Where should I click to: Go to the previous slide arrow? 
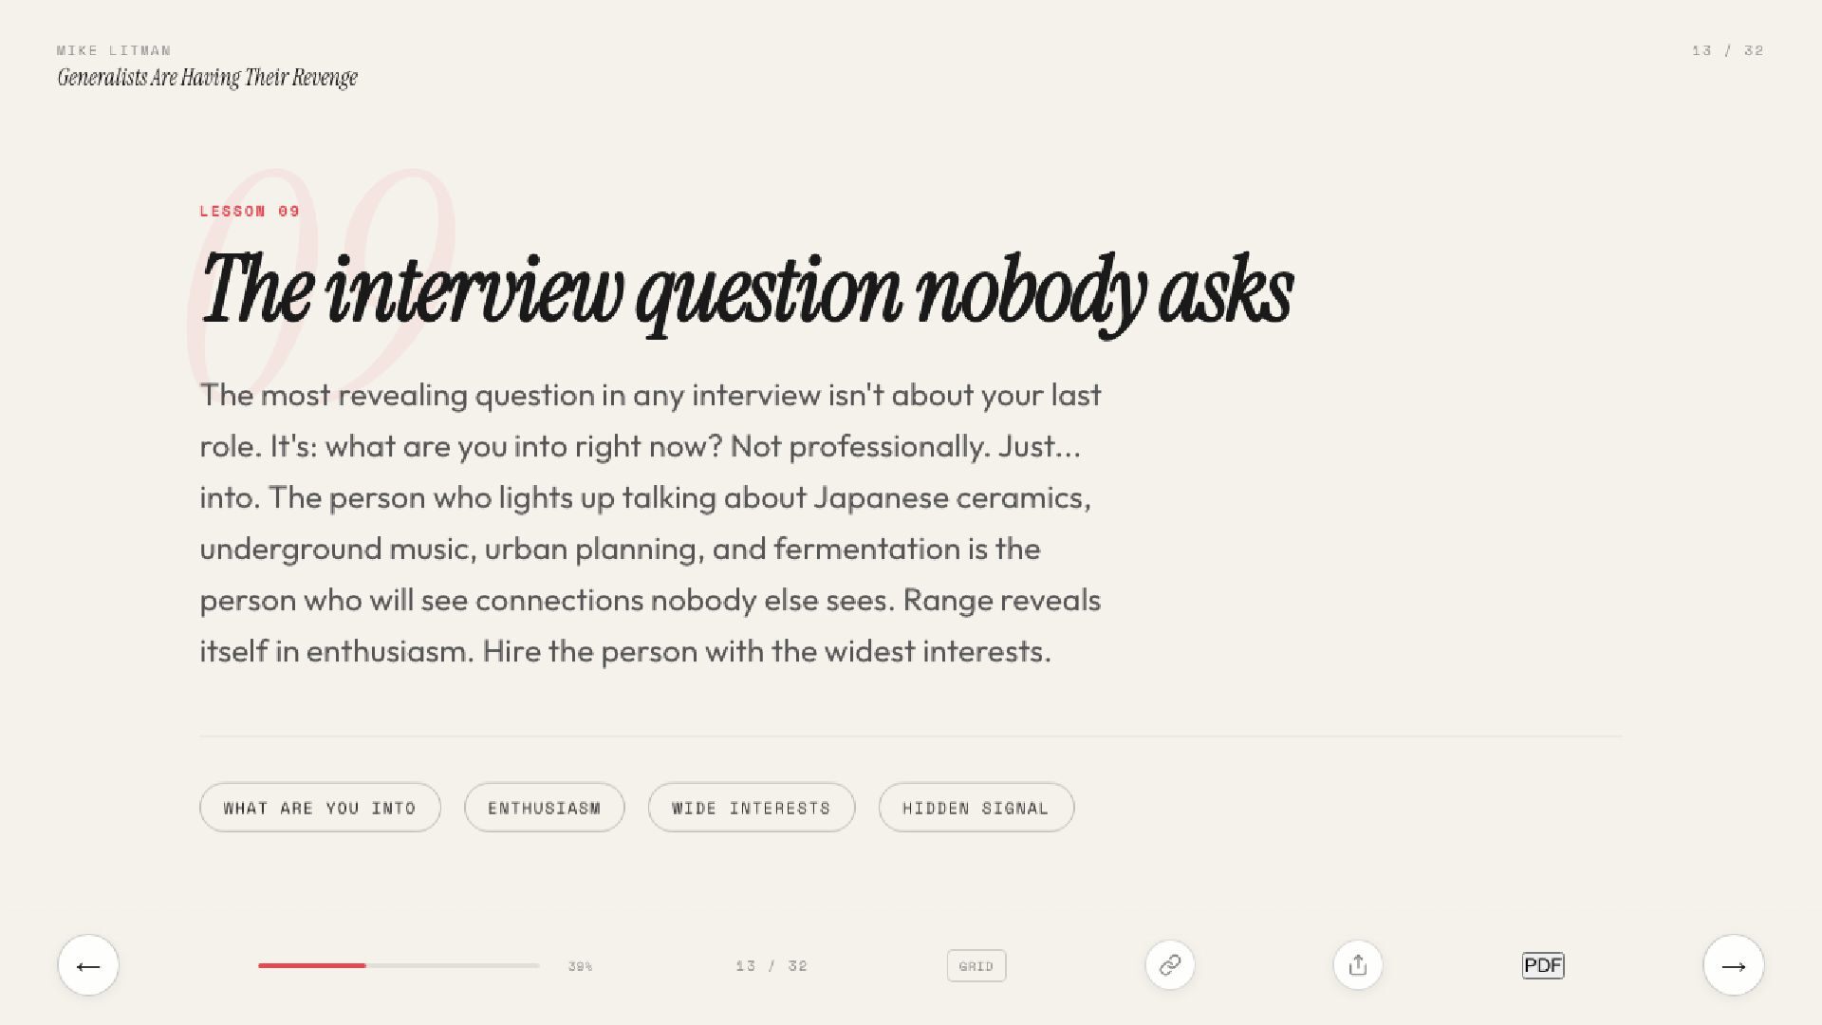tap(88, 965)
